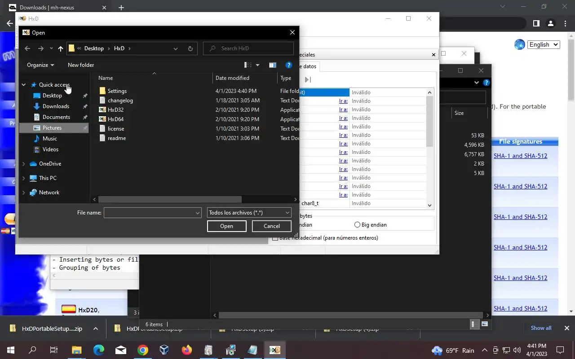Open help in the Open dialog

(x=289, y=65)
